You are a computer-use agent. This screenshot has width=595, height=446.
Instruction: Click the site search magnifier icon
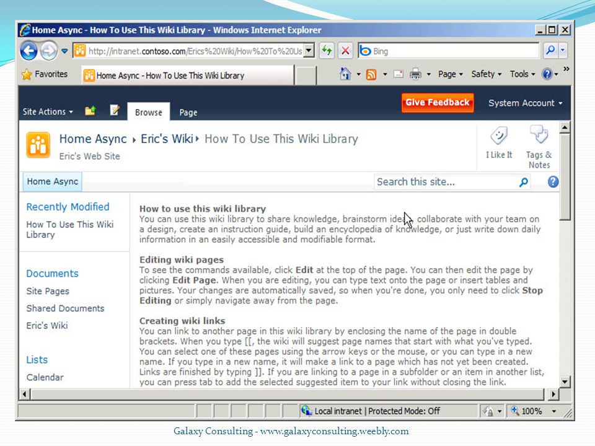(x=524, y=182)
